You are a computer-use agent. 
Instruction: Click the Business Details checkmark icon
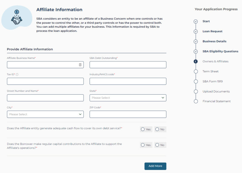[196, 41]
